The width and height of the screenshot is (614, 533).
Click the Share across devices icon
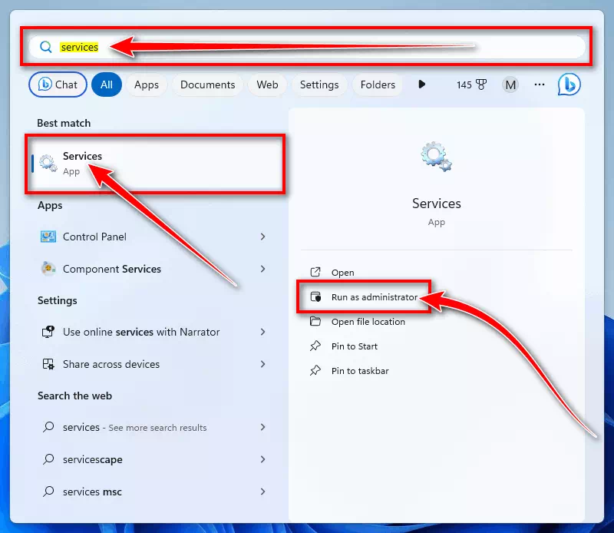(x=48, y=364)
